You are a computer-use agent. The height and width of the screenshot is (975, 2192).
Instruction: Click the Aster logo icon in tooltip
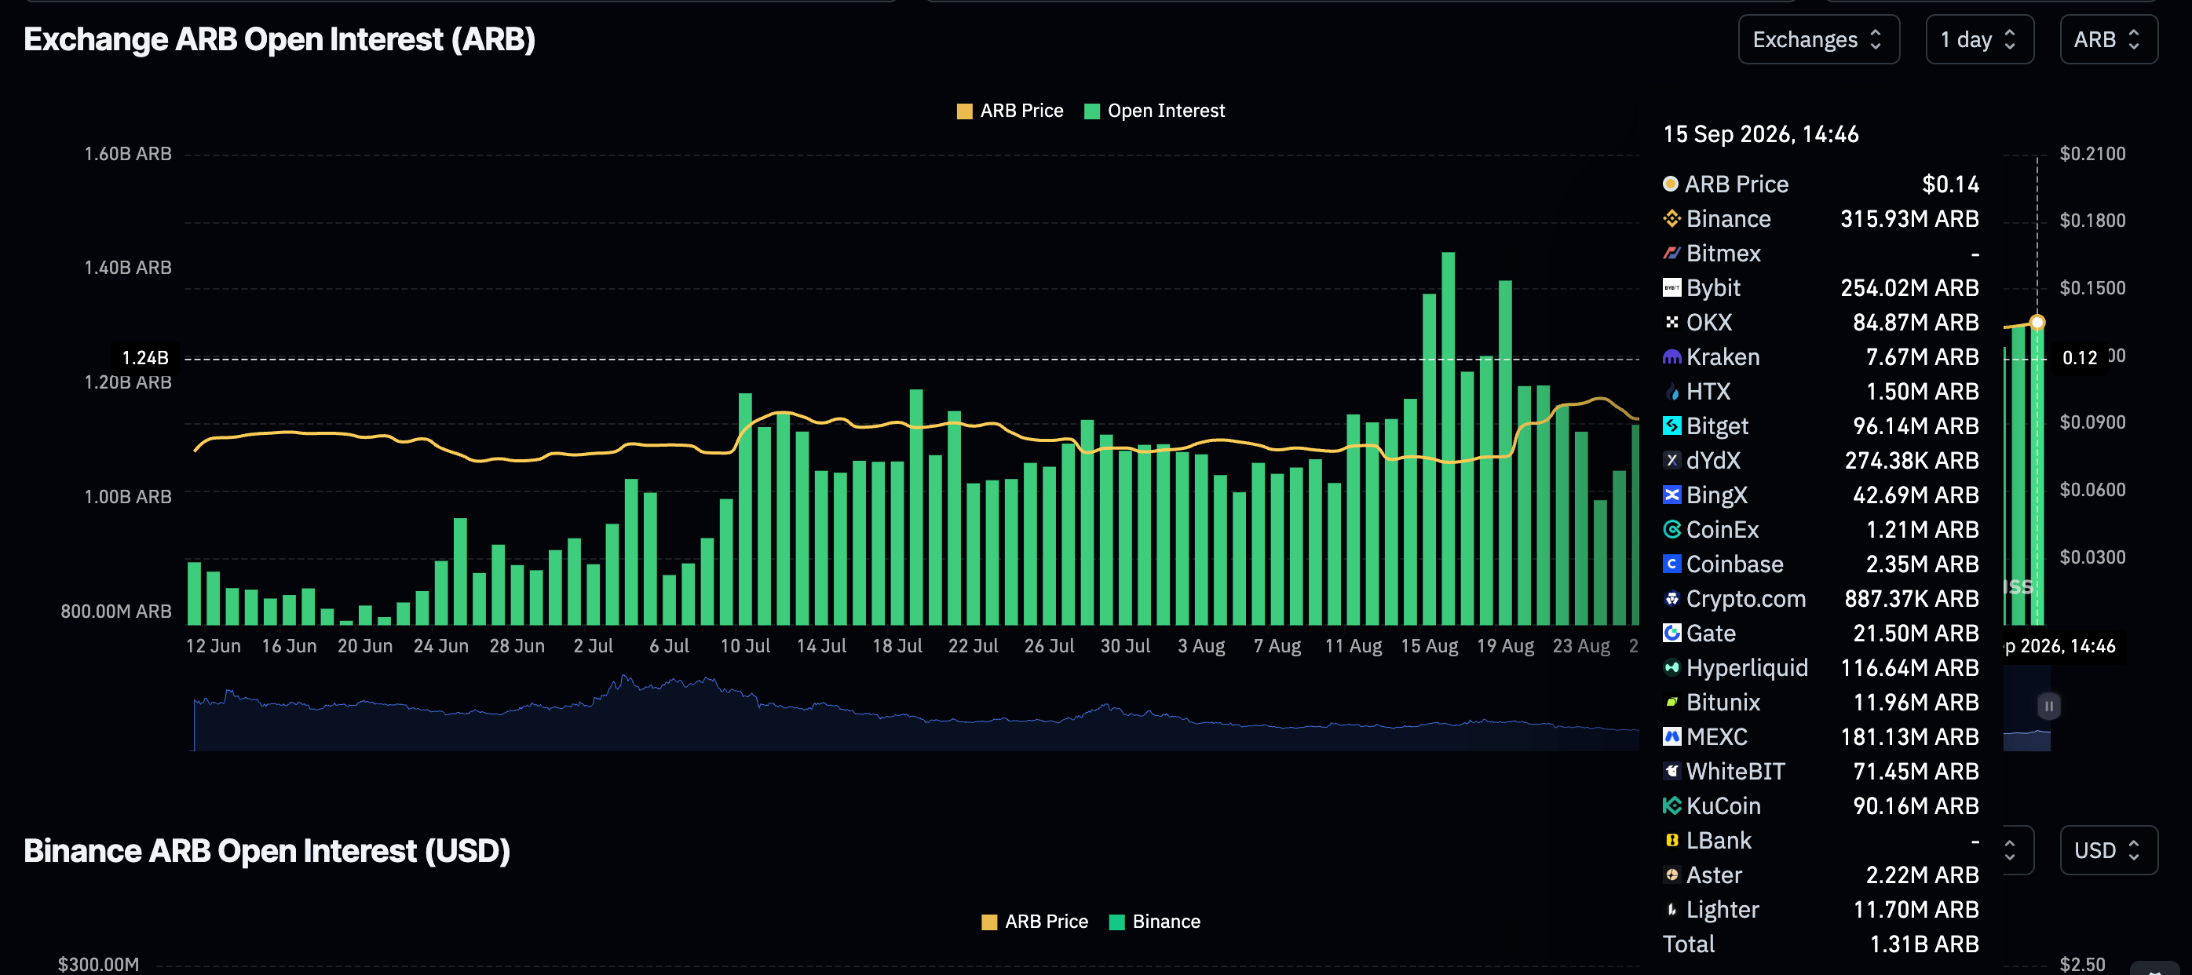[1671, 875]
